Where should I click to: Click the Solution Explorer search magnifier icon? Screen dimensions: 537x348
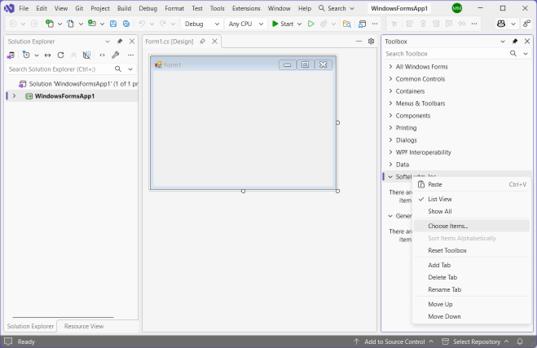(x=118, y=68)
